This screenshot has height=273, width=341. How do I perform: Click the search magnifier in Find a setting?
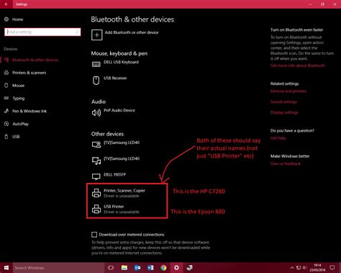(x=77, y=32)
